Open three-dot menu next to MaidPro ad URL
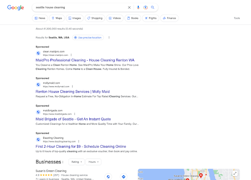The width and height of the screenshot is (251, 180). click(71, 55)
